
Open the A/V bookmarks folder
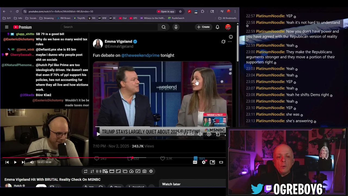click(7, 18)
